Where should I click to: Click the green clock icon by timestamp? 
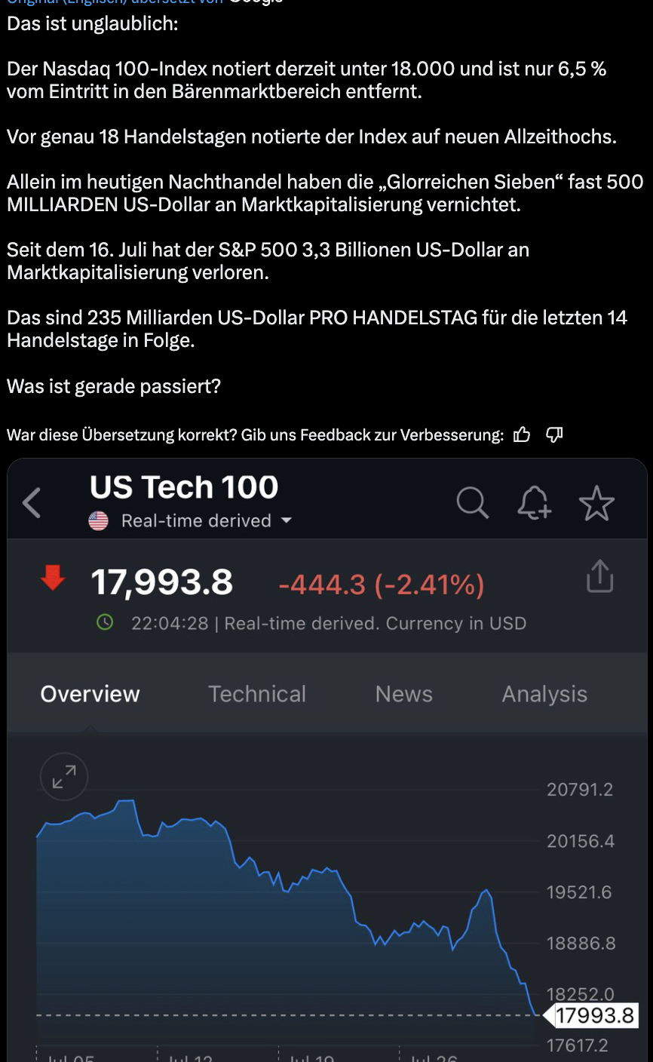pos(106,623)
